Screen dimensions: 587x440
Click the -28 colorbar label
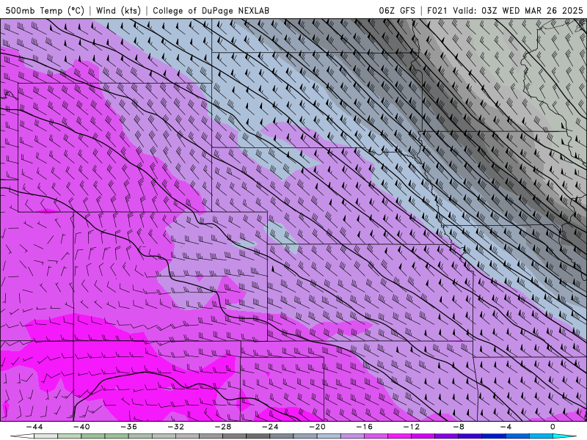pos(223,427)
